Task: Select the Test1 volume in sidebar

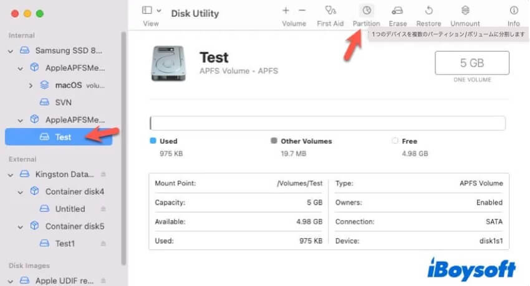Action: coord(65,244)
